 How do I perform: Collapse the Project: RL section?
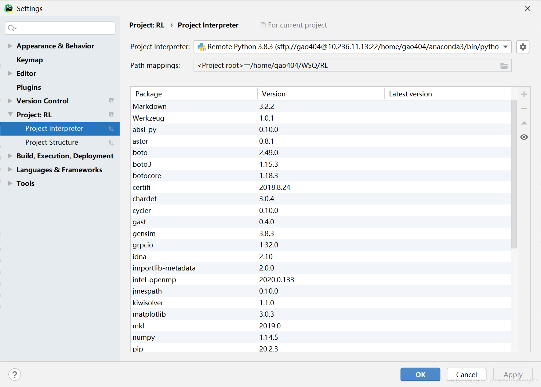click(x=10, y=114)
